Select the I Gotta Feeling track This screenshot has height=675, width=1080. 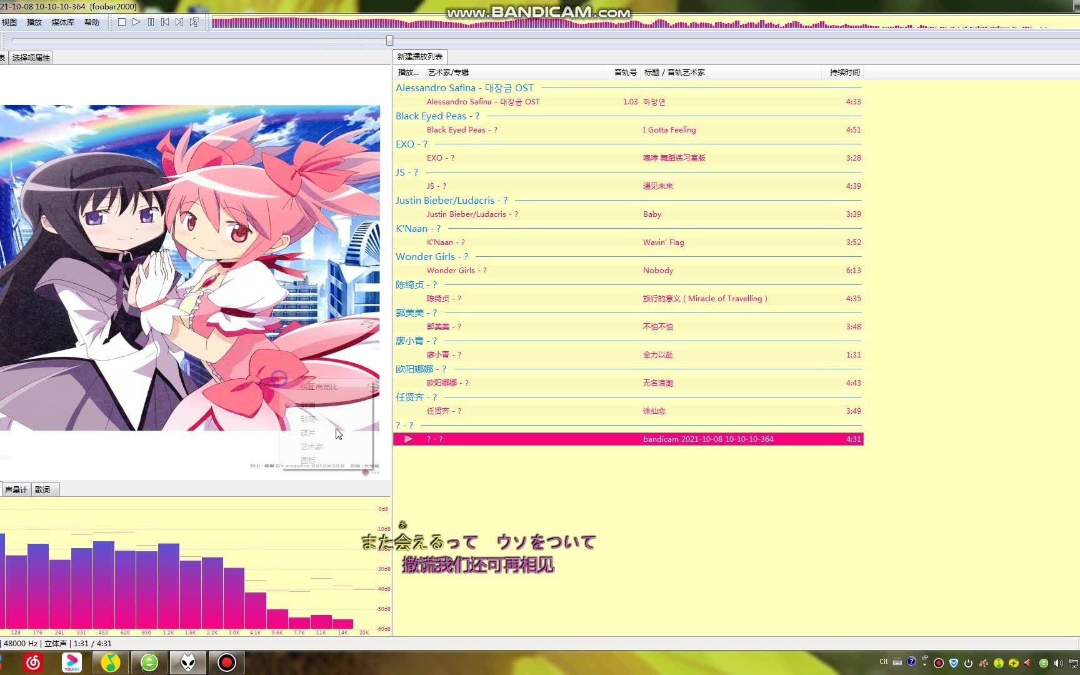(x=628, y=130)
